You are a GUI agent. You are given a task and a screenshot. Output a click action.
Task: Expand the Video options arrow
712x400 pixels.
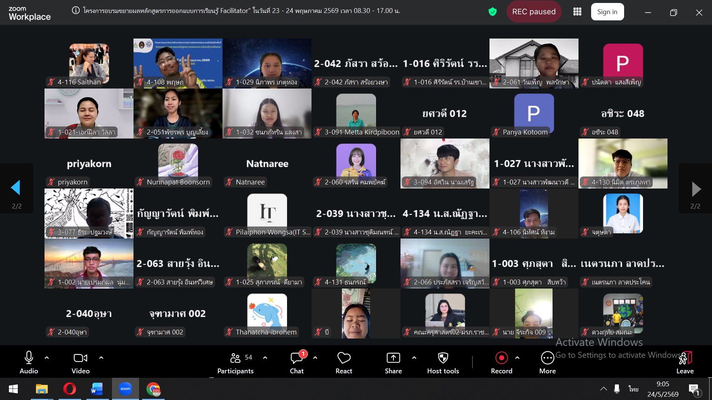[x=101, y=358]
